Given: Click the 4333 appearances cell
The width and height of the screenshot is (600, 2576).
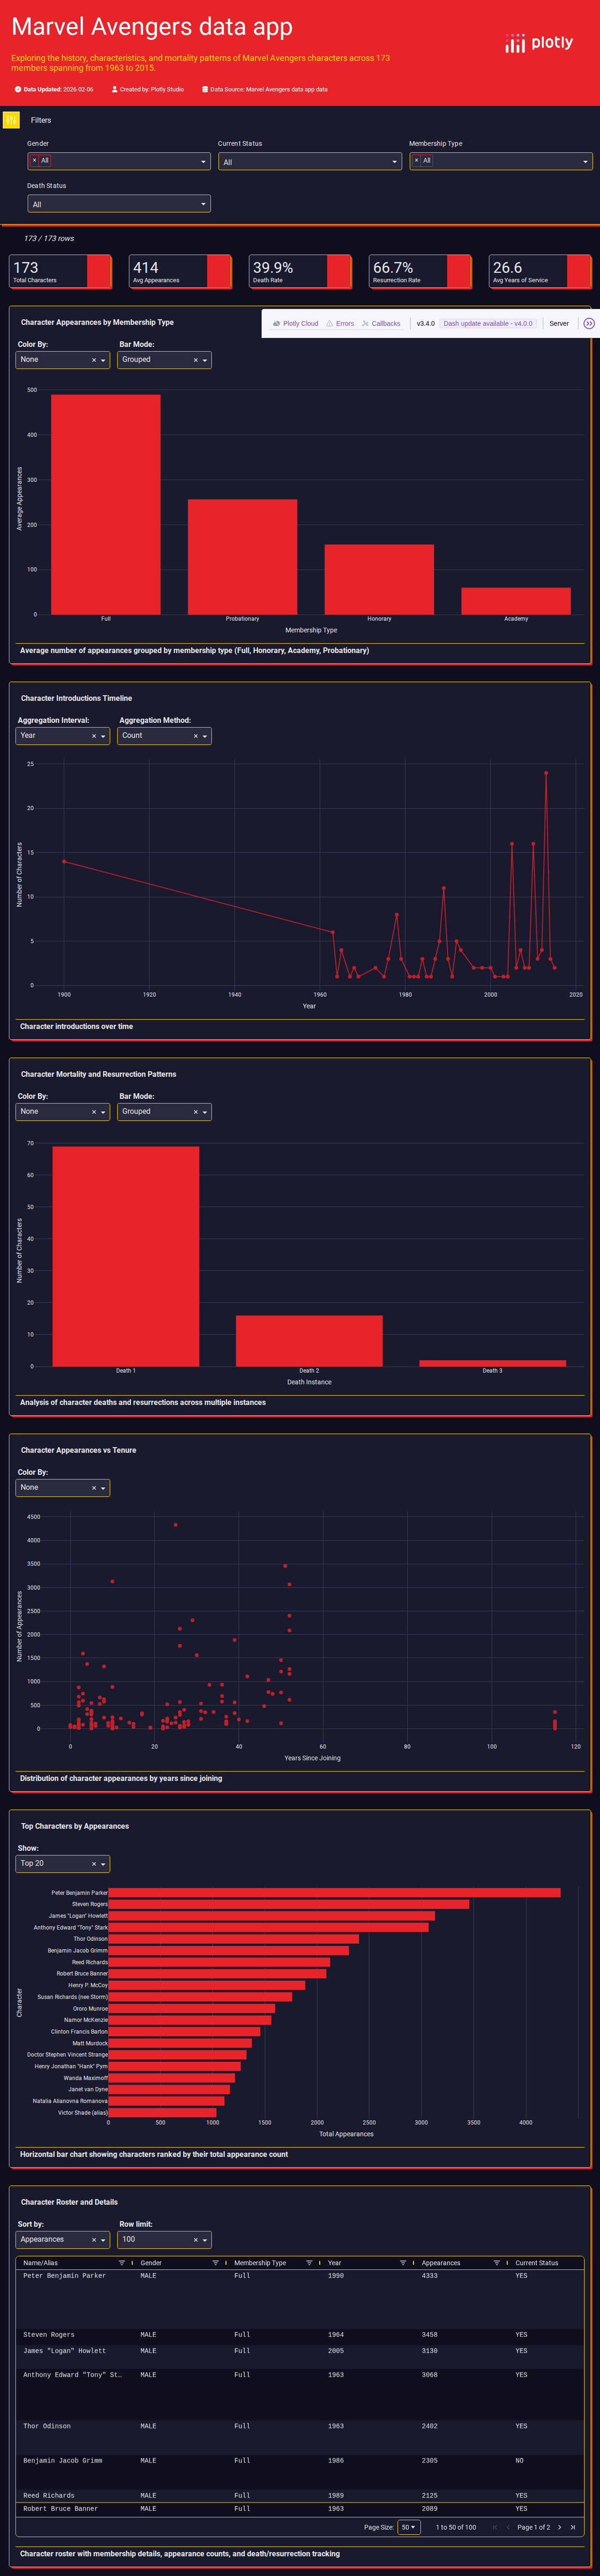Looking at the screenshot, I should pyautogui.click(x=429, y=2275).
